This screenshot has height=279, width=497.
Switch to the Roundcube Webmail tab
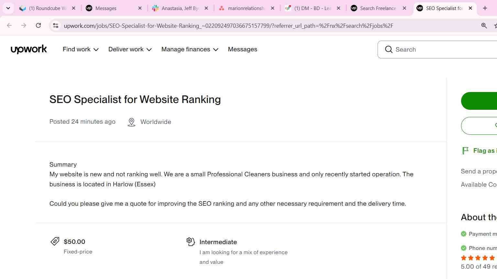coord(48,8)
